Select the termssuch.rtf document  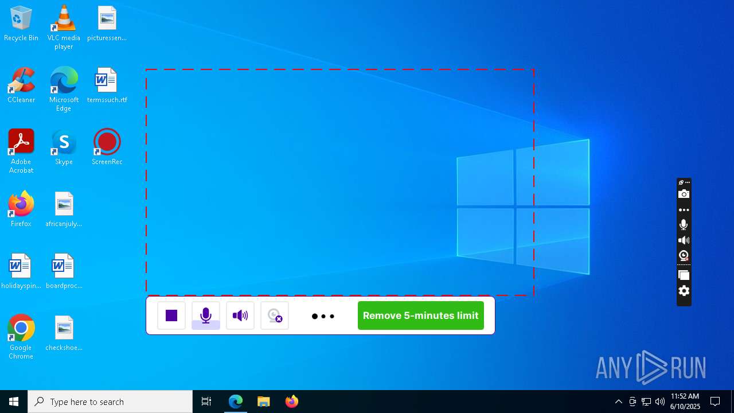tap(107, 86)
